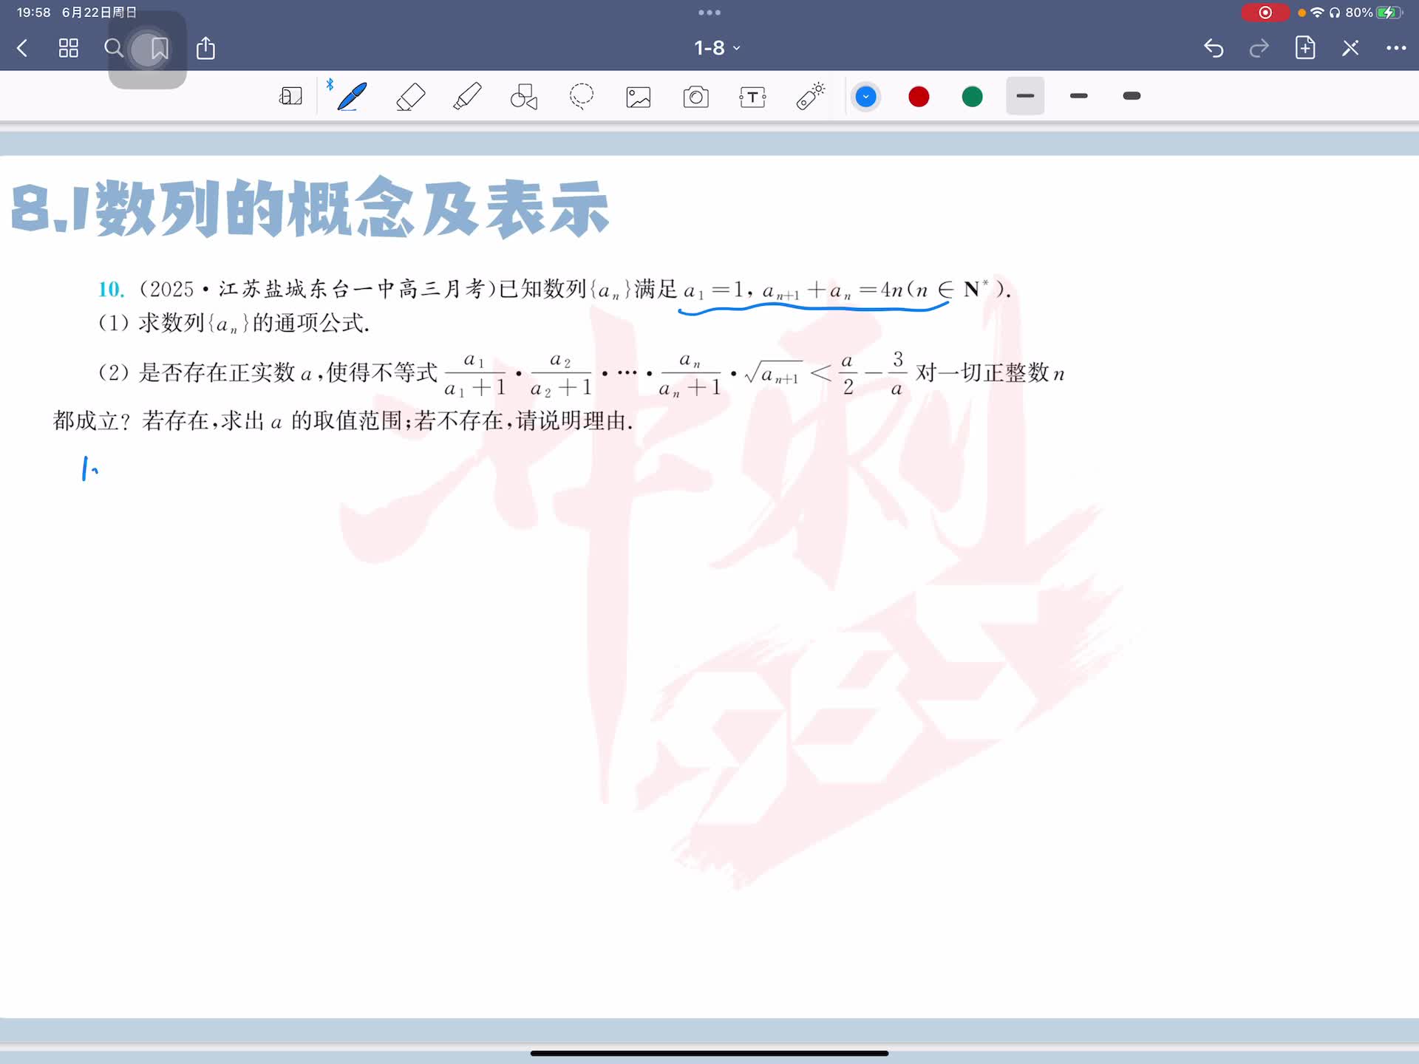
Task: Select the pen tool
Action: click(352, 97)
